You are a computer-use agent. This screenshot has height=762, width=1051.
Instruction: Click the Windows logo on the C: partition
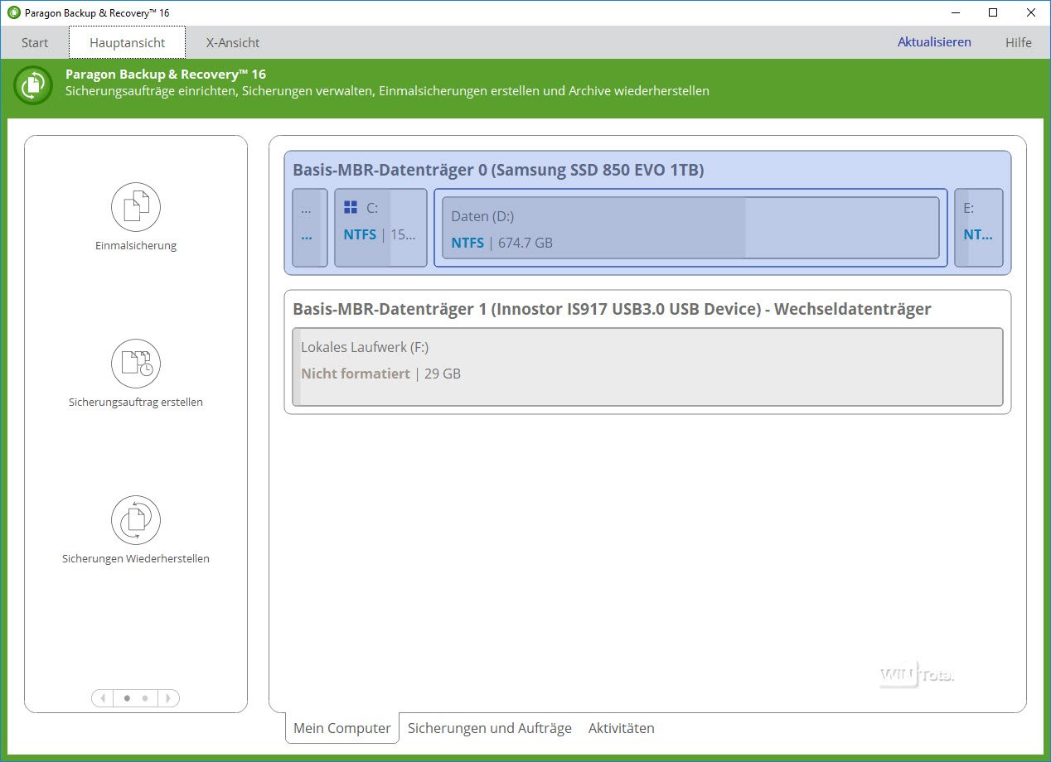pos(351,207)
